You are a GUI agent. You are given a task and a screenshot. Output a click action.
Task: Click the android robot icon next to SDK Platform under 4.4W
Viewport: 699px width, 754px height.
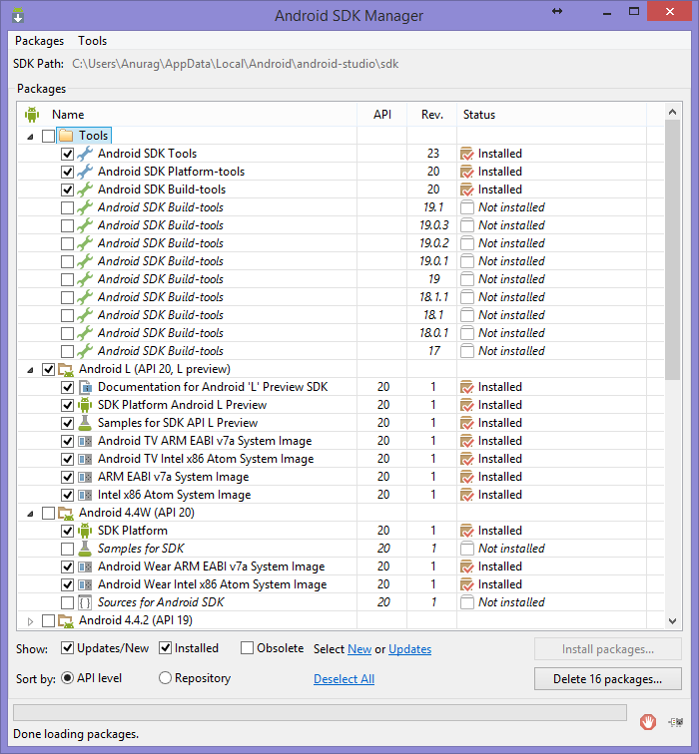[x=85, y=531]
